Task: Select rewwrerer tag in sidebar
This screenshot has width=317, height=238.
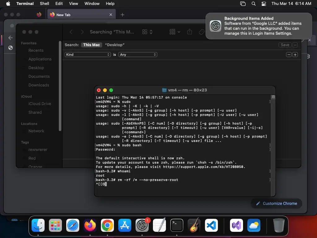Action: pyautogui.click(x=38, y=150)
